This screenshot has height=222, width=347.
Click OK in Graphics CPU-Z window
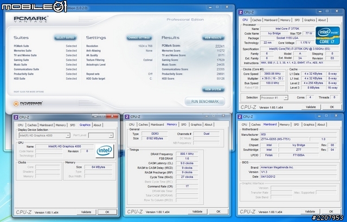107,212
